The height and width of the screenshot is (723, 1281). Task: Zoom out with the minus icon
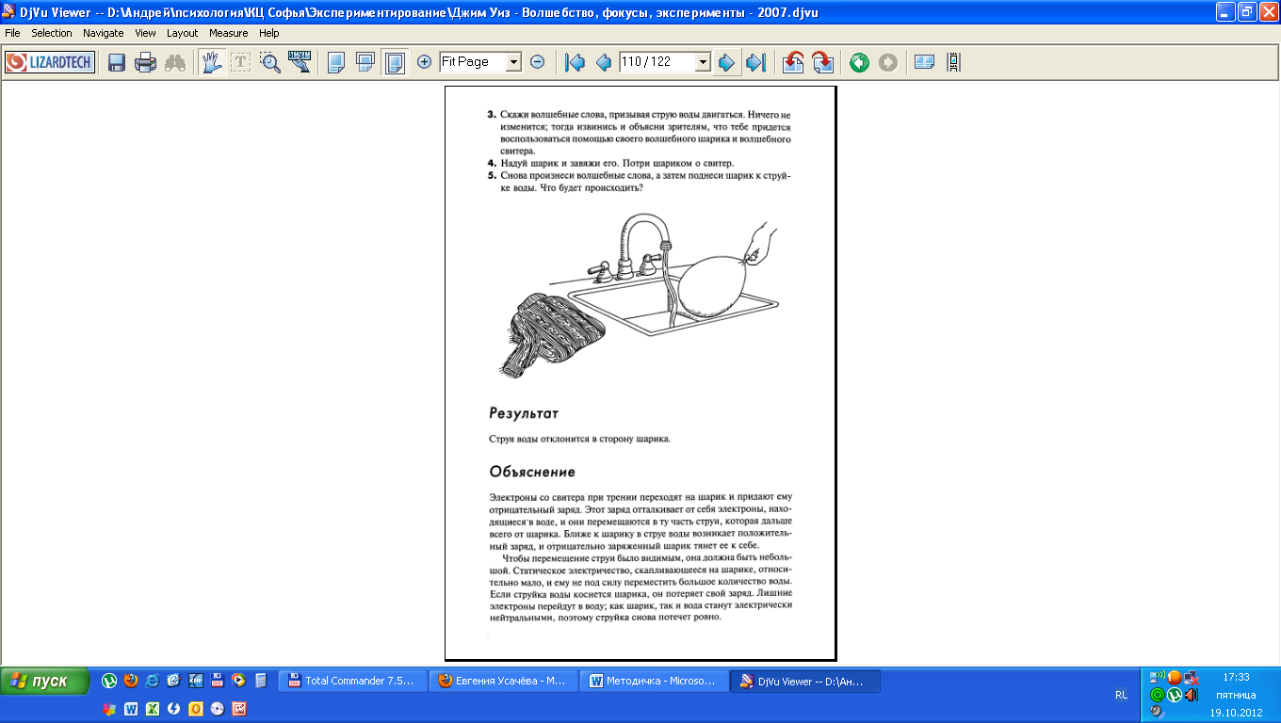(x=537, y=62)
